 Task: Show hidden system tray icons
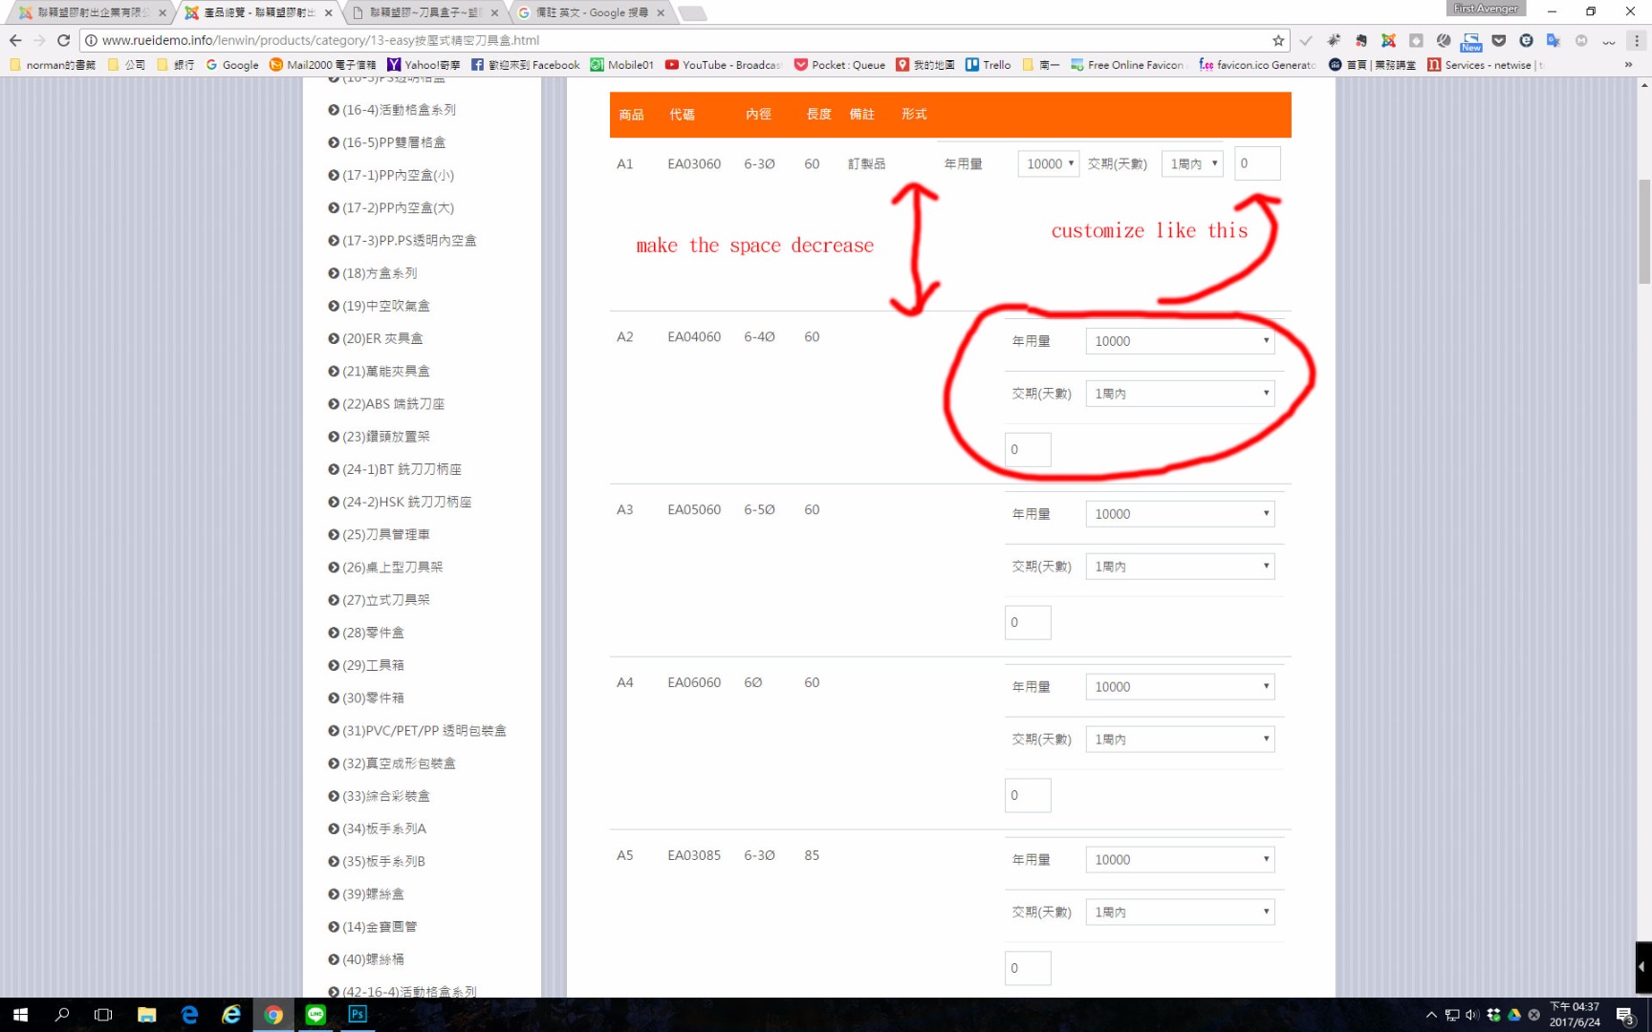tap(1431, 1015)
